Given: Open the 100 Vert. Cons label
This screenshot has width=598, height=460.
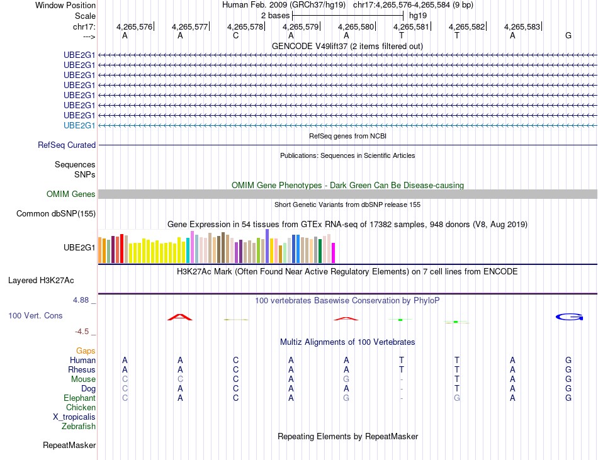Looking at the screenshot, I should coord(35,315).
